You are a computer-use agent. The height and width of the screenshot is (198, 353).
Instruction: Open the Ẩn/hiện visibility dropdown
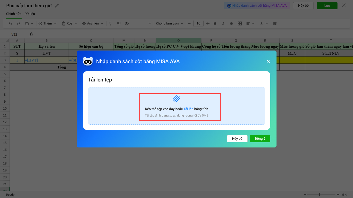[x=93, y=23]
